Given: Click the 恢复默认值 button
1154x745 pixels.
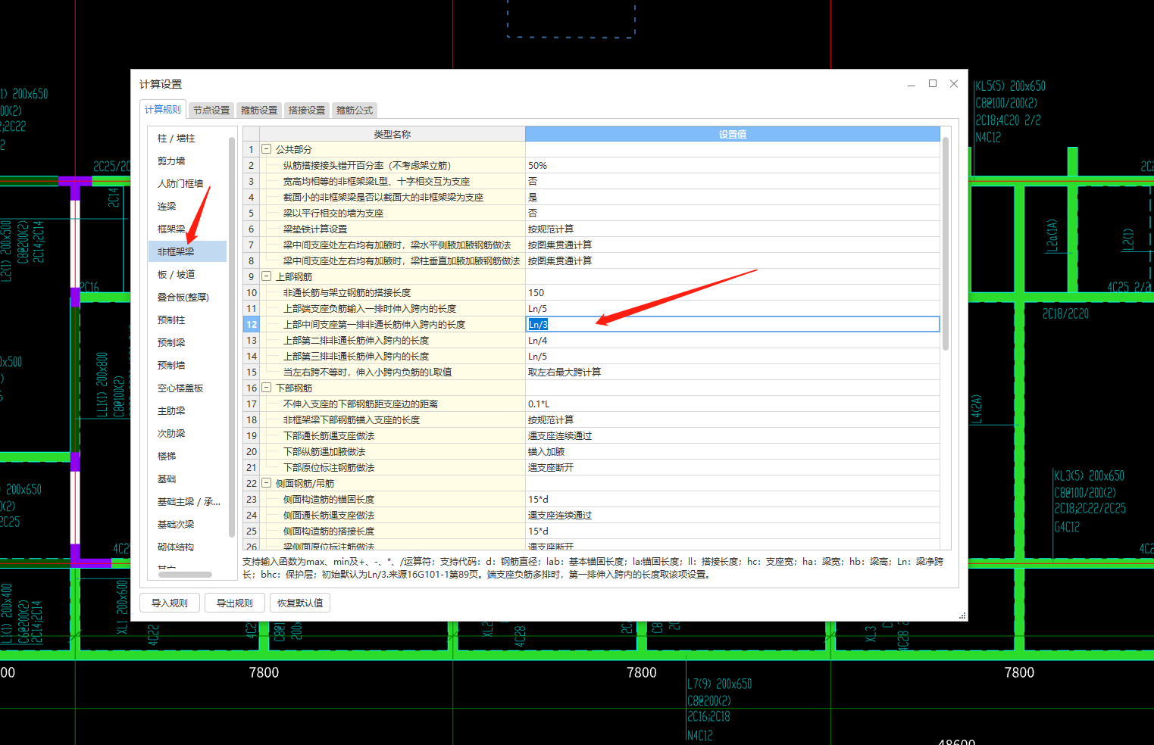Looking at the screenshot, I should (x=300, y=603).
